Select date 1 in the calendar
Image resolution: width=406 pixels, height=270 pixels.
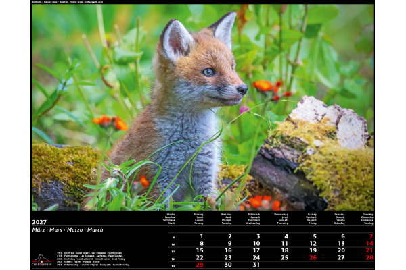pos(202,236)
